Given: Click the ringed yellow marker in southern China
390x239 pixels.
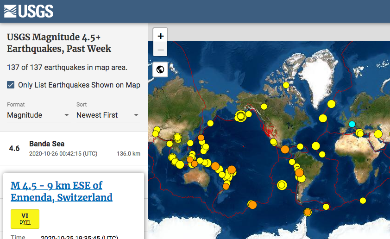Looking at the screenshot, I should tap(177, 137).
